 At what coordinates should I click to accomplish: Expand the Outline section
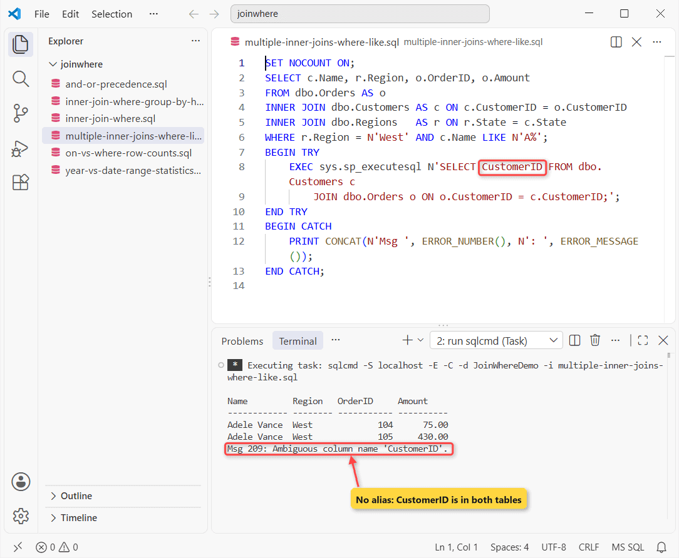(123, 495)
